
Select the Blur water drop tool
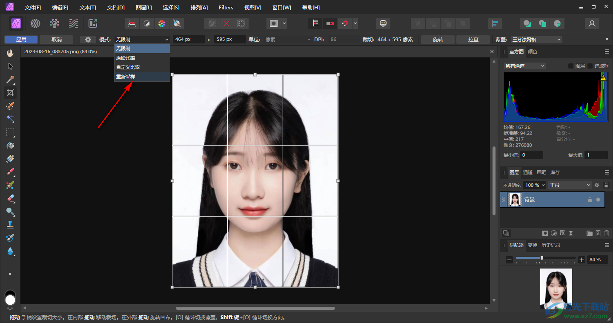pyautogui.click(x=10, y=251)
